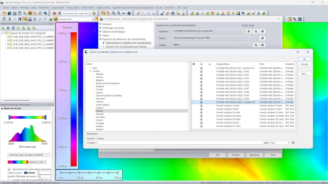Open the configuration wrench tool

(x=25, y=13)
